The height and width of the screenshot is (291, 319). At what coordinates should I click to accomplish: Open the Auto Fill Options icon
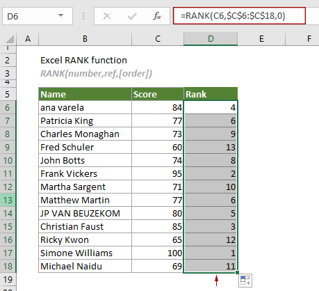[x=245, y=281]
